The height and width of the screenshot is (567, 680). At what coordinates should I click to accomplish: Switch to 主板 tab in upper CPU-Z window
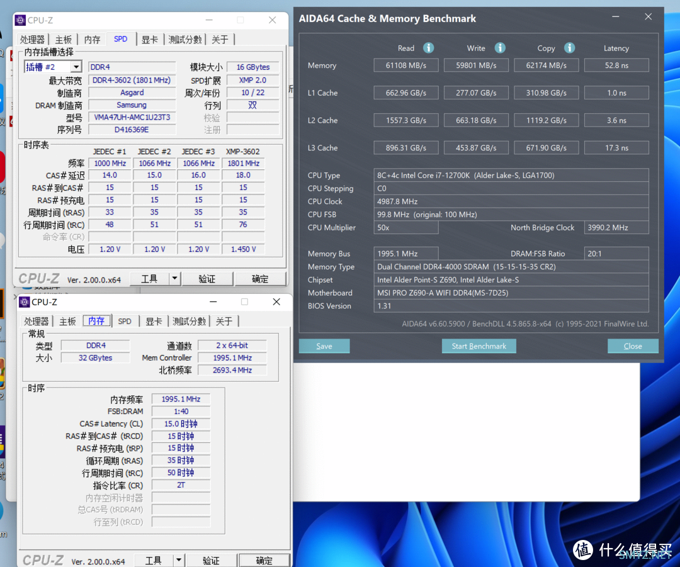(64, 40)
